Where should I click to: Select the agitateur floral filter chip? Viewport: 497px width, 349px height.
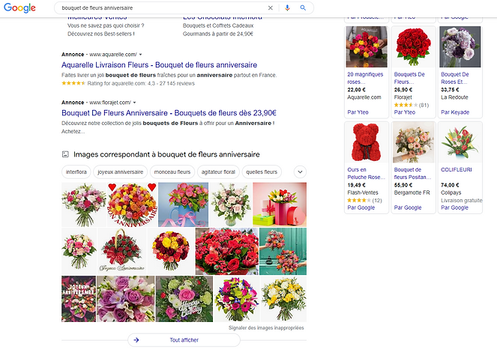tap(218, 172)
